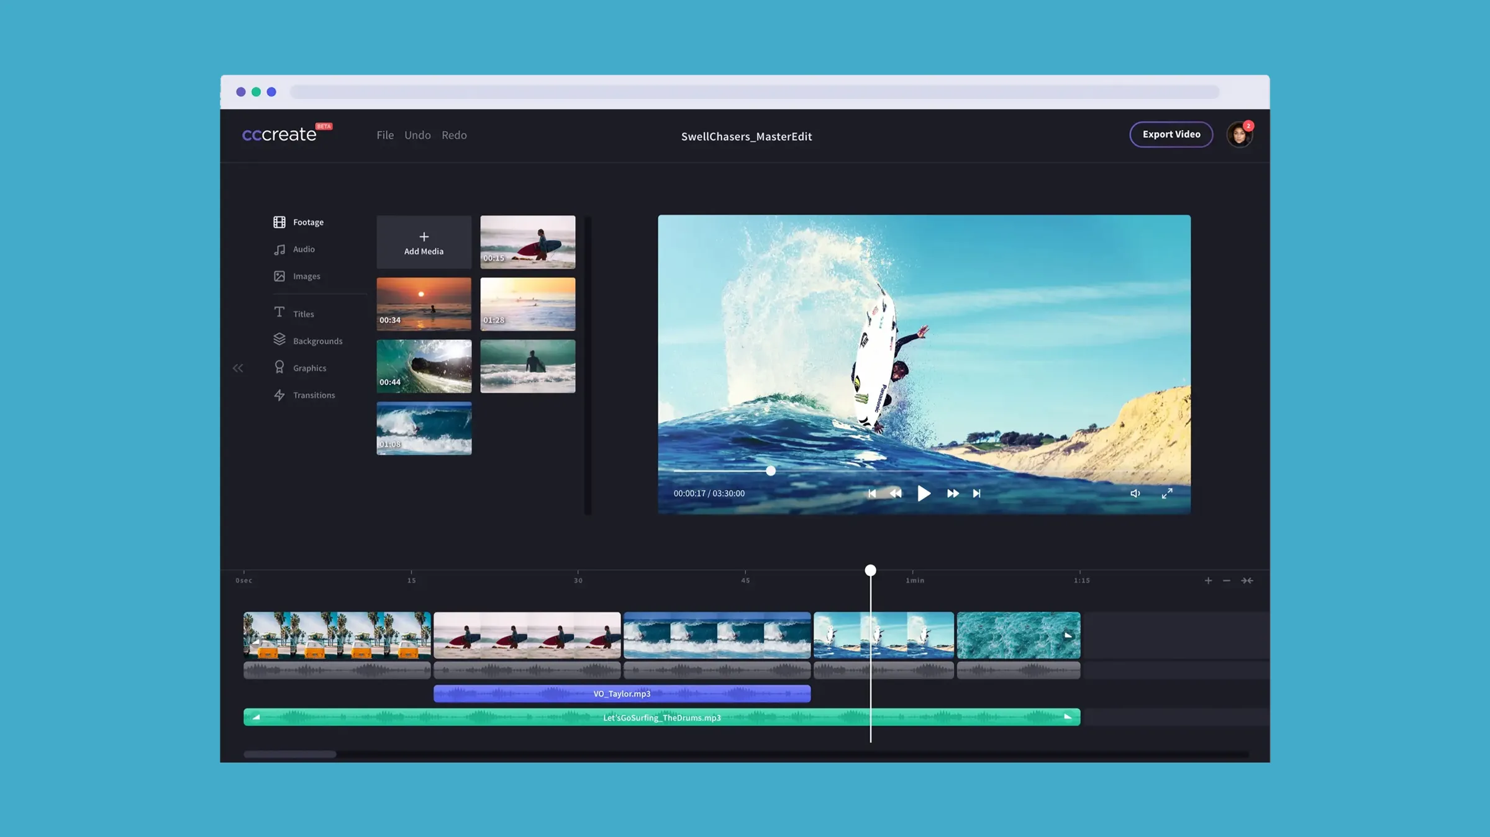The image size is (1490, 837).
Task: Collapse the sidebar with double chevron
Action: tap(238, 368)
